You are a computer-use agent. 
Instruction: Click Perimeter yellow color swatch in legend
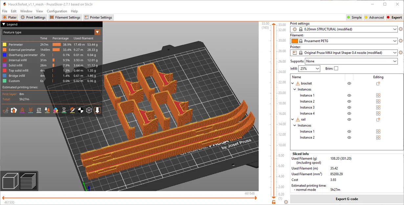click(5, 45)
